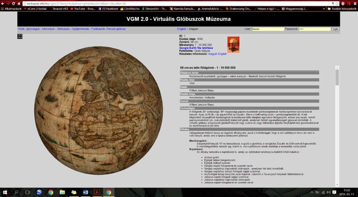The height and width of the screenshot is (197, 358).
Task: Open the nCore | Főoldal bookmark
Action: tap(35, 9)
